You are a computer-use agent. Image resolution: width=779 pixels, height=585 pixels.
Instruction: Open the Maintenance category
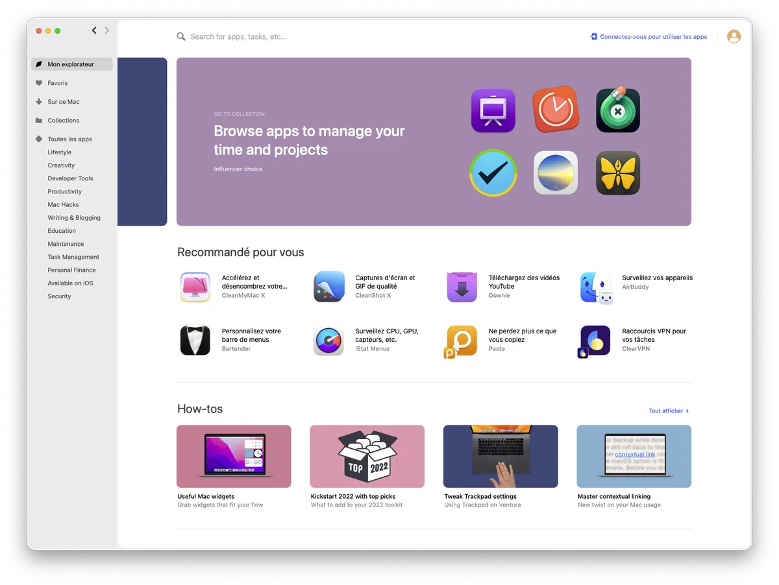click(66, 244)
